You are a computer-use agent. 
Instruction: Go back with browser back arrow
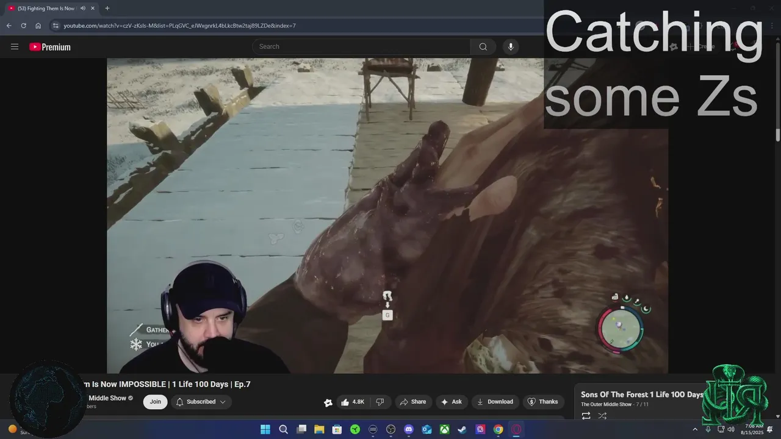[x=9, y=26]
